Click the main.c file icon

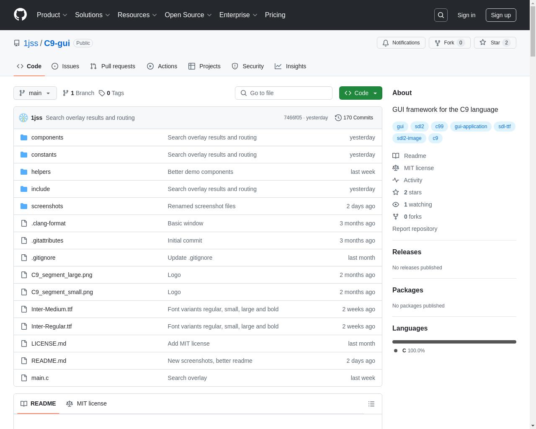[x=24, y=378]
